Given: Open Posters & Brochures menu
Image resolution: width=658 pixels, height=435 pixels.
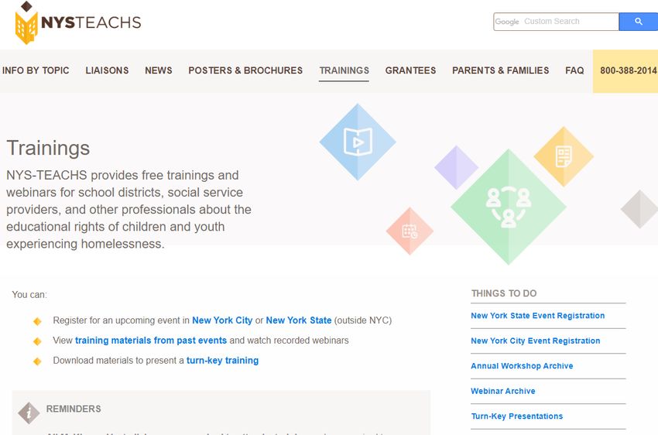Looking at the screenshot, I should (245, 70).
